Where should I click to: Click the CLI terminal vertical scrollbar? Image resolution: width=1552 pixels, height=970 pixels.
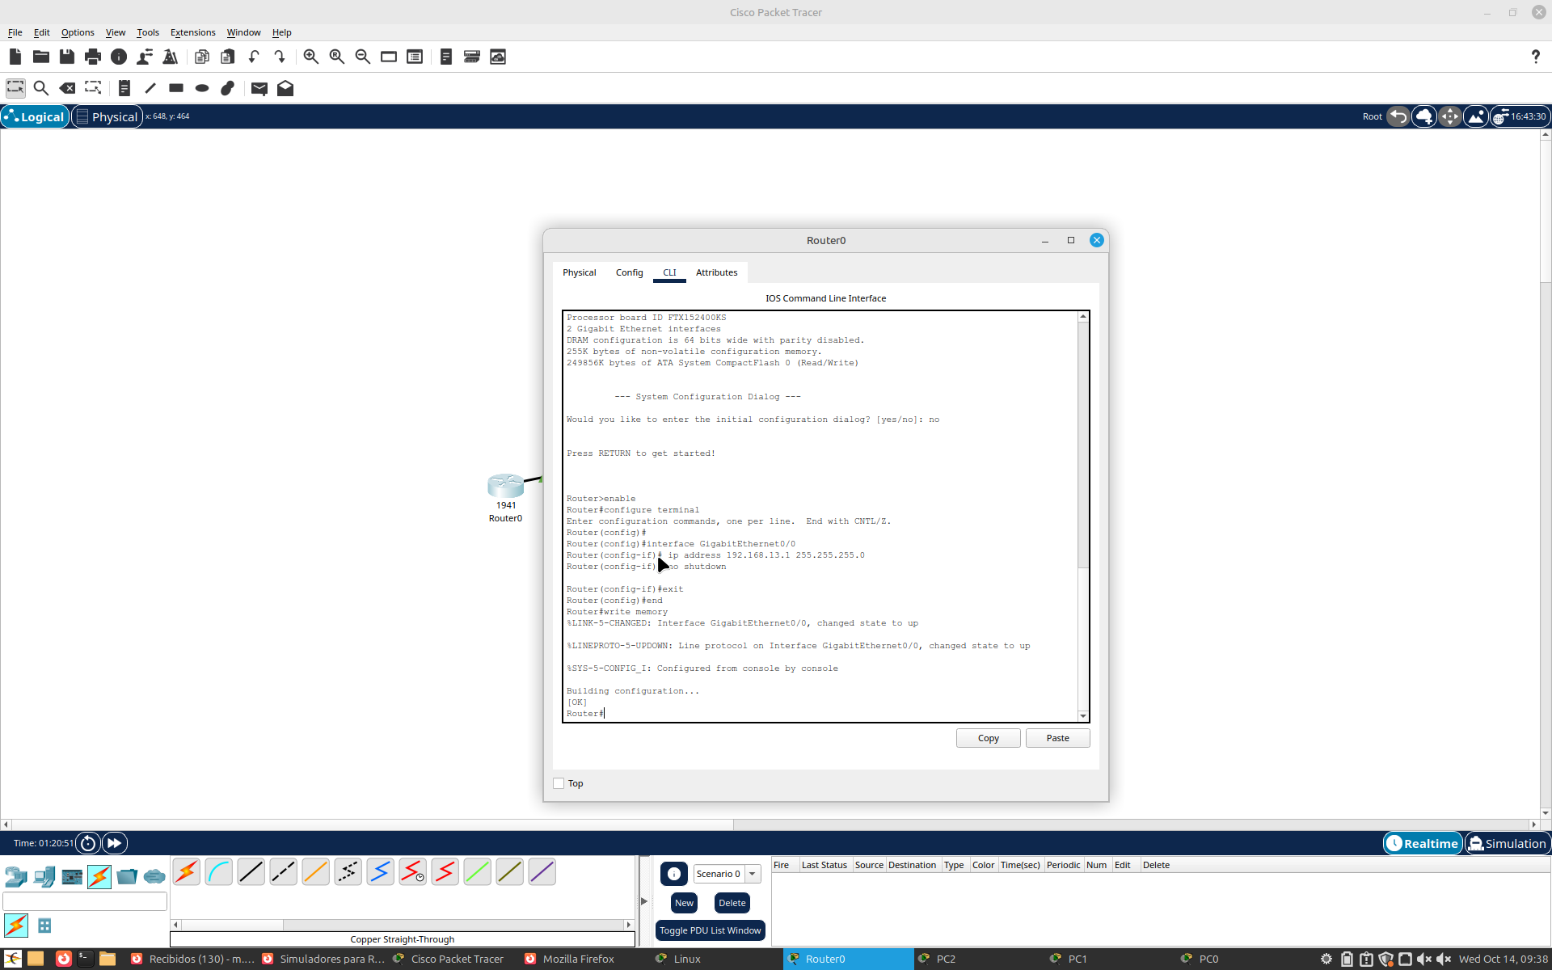(x=1083, y=517)
